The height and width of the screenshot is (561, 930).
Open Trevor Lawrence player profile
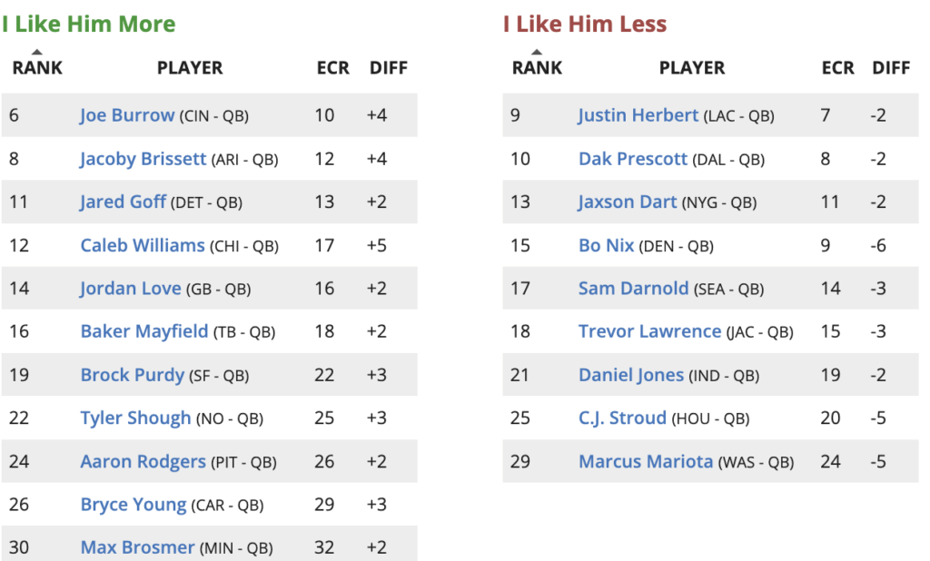pyautogui.click(x=650, y=331)
